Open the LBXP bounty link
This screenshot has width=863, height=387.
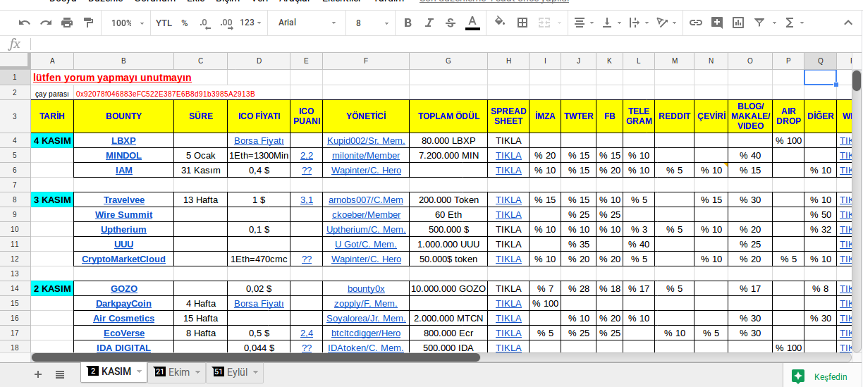click(123, 140)
